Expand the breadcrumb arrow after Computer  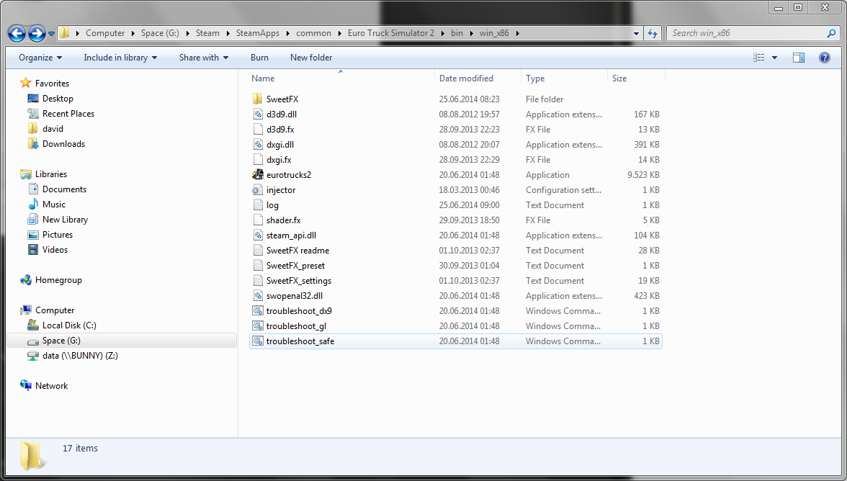pos(133,33)
